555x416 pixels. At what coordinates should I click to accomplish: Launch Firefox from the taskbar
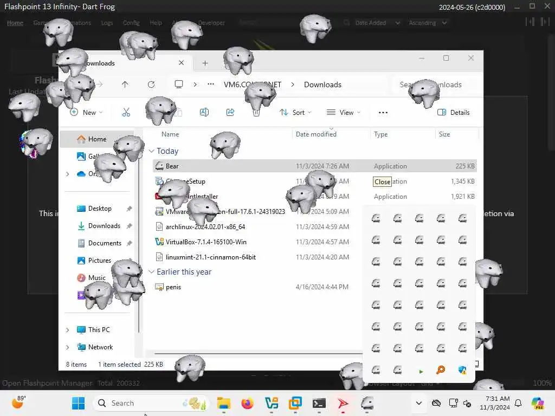[x=247, y=403]
